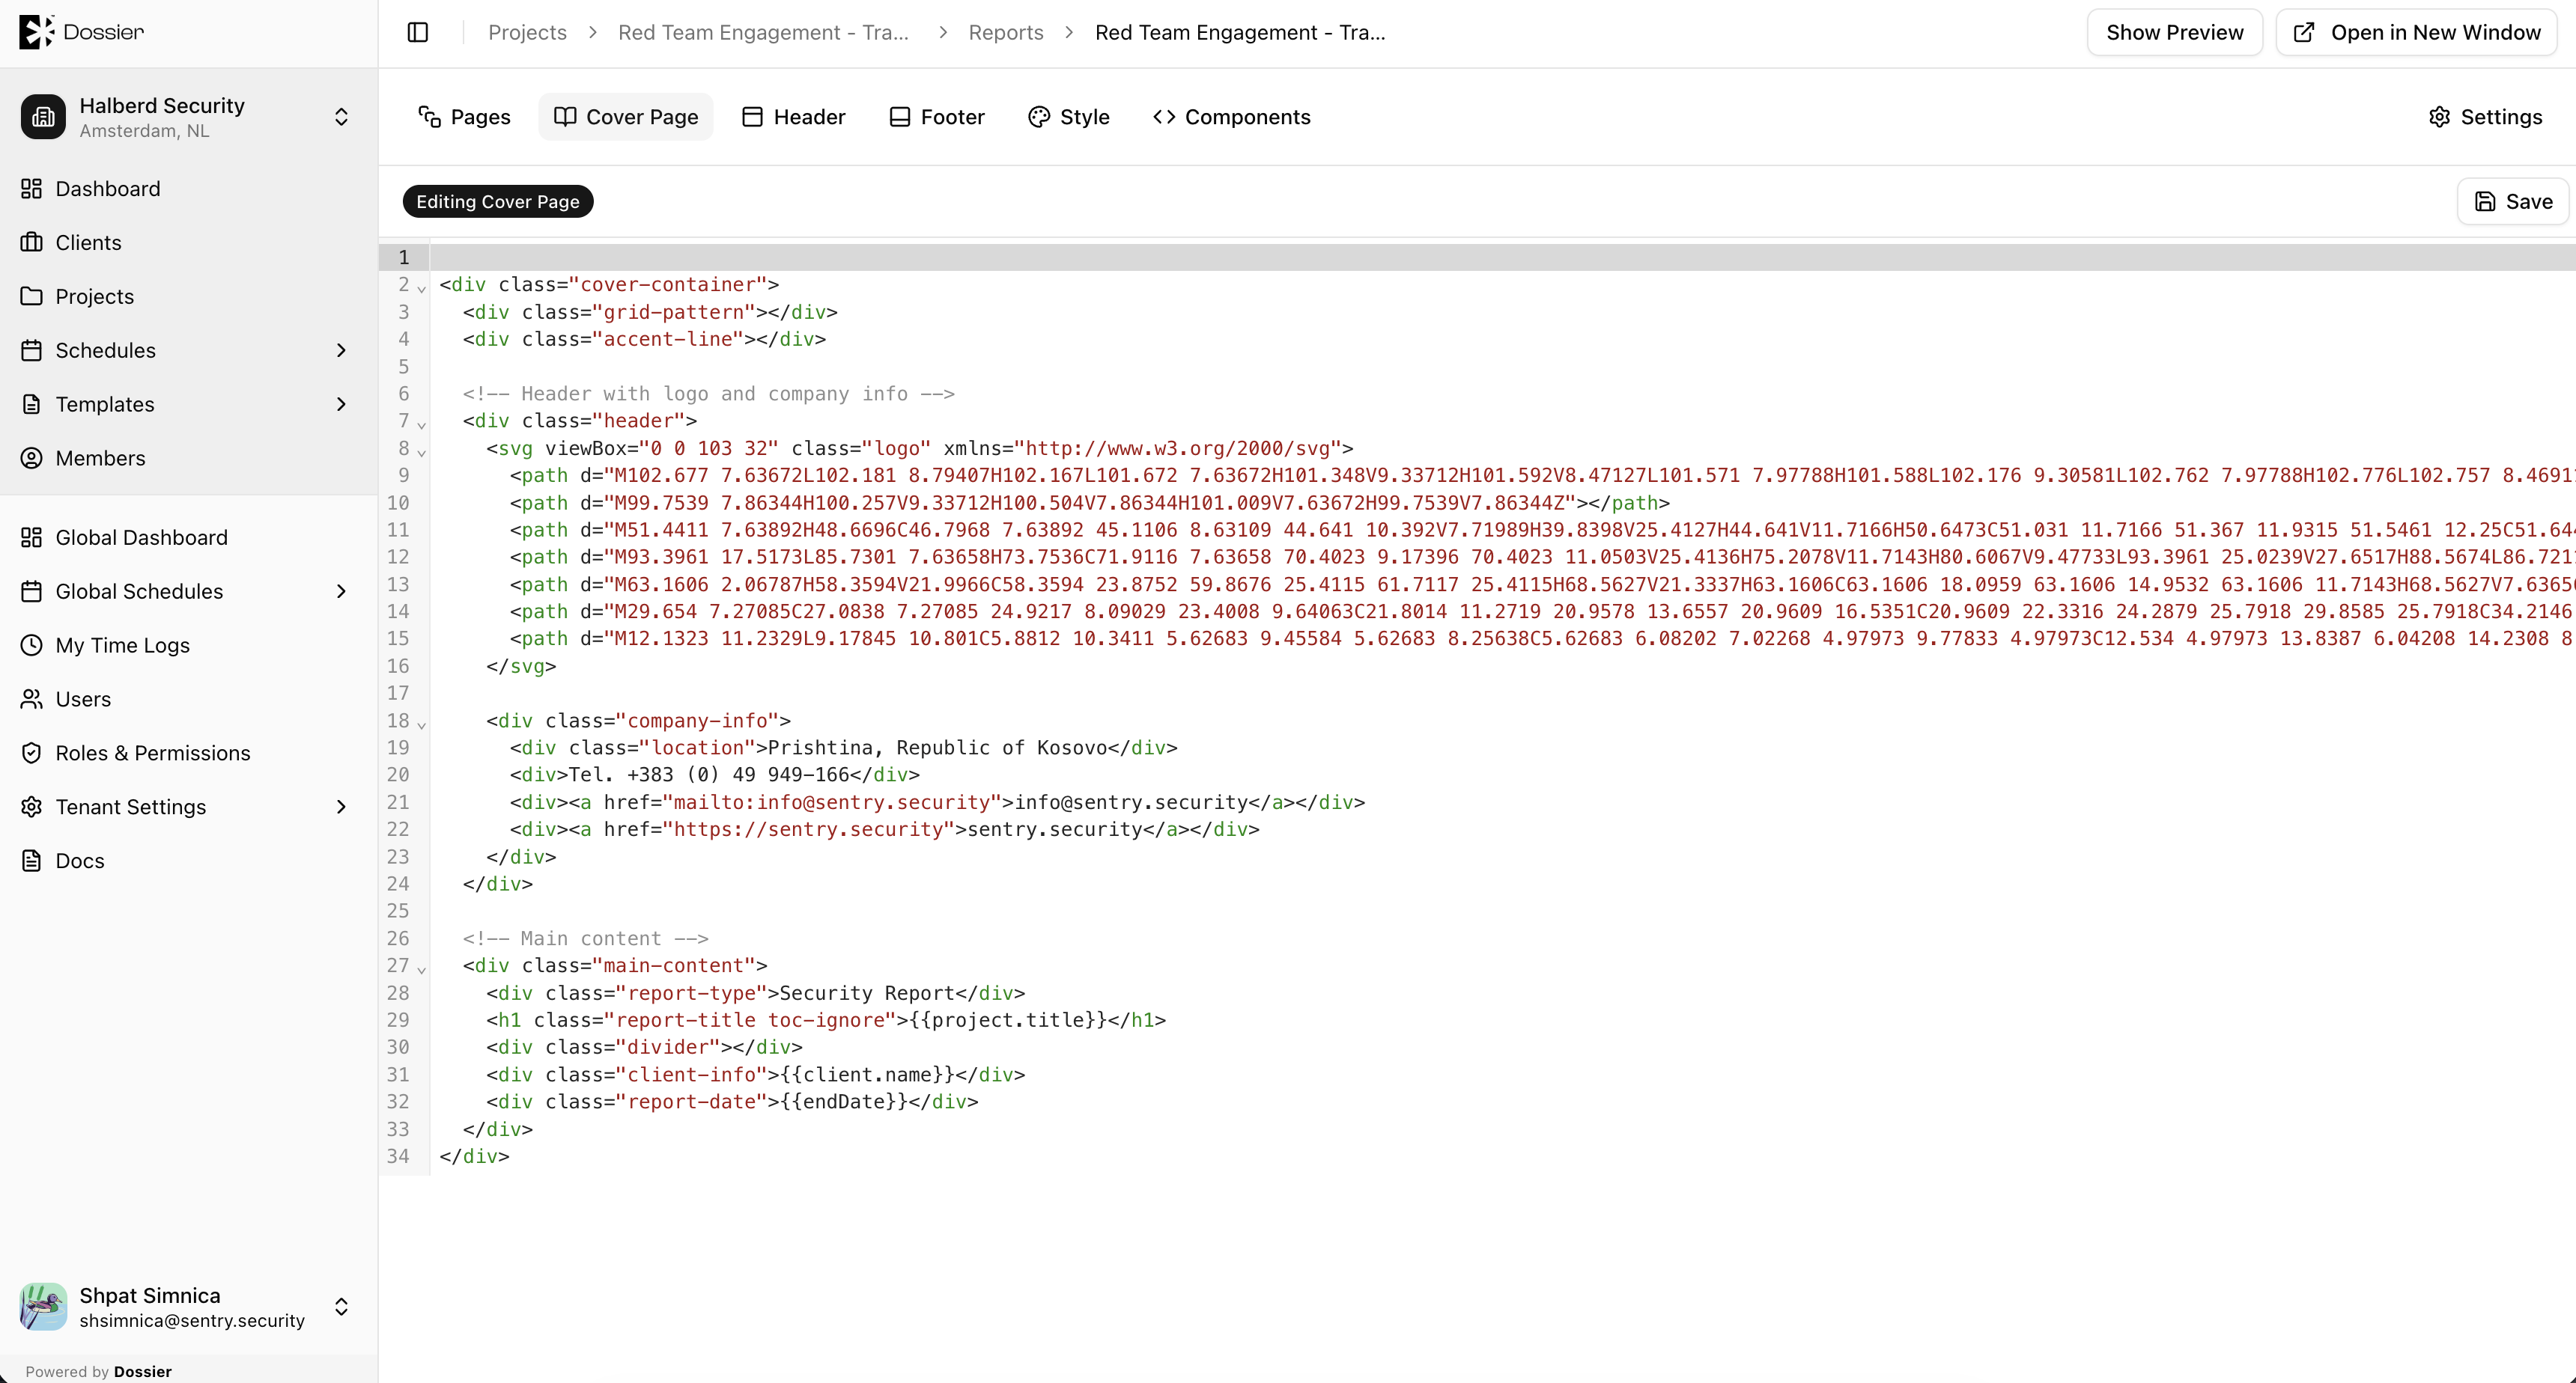
Task: Expand Global Schedules chevron
Action: 341,591
